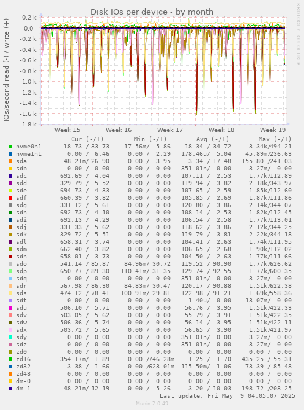The height and width of the screenshot is (410, 304).
Task: Click sdk max value '2.22k/344.18'
Action: [270, 235]
